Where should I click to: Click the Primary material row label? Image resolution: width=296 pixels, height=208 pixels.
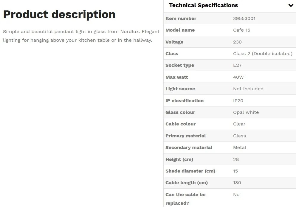pos(185,136)
